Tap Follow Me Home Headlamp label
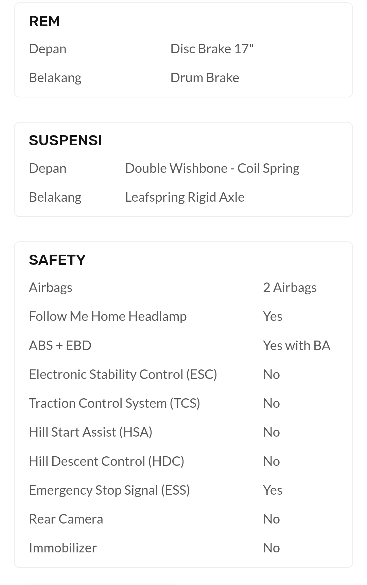Viewport: 367px width, 585px height. click(x=108, y=316)
